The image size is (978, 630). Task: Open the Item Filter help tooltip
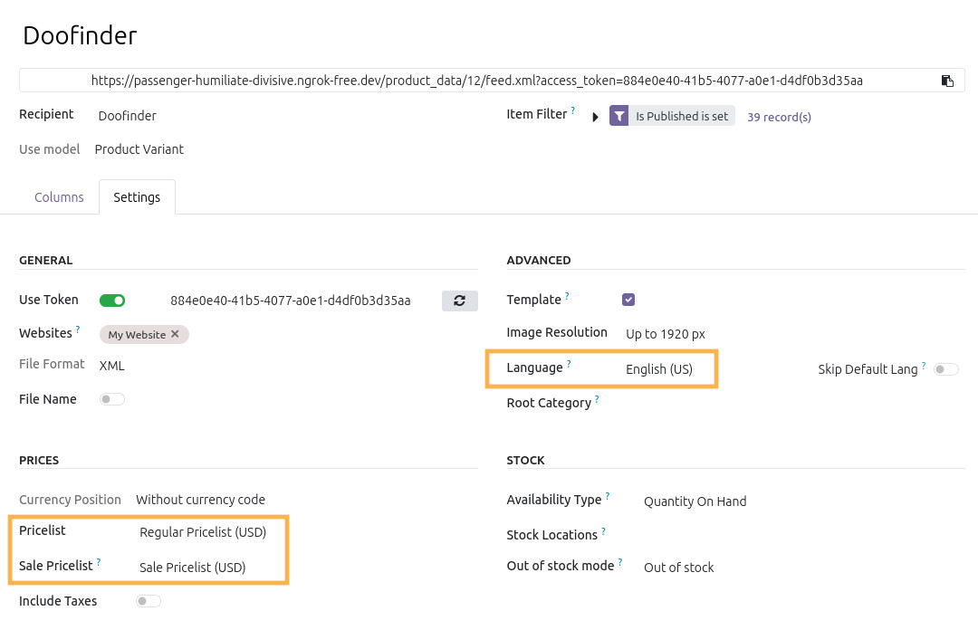tap(572, 110)
